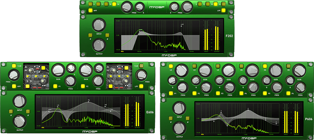Toggle P606 left phase invert button
Viewport: 314px width, 140px height.
(171, 118)
